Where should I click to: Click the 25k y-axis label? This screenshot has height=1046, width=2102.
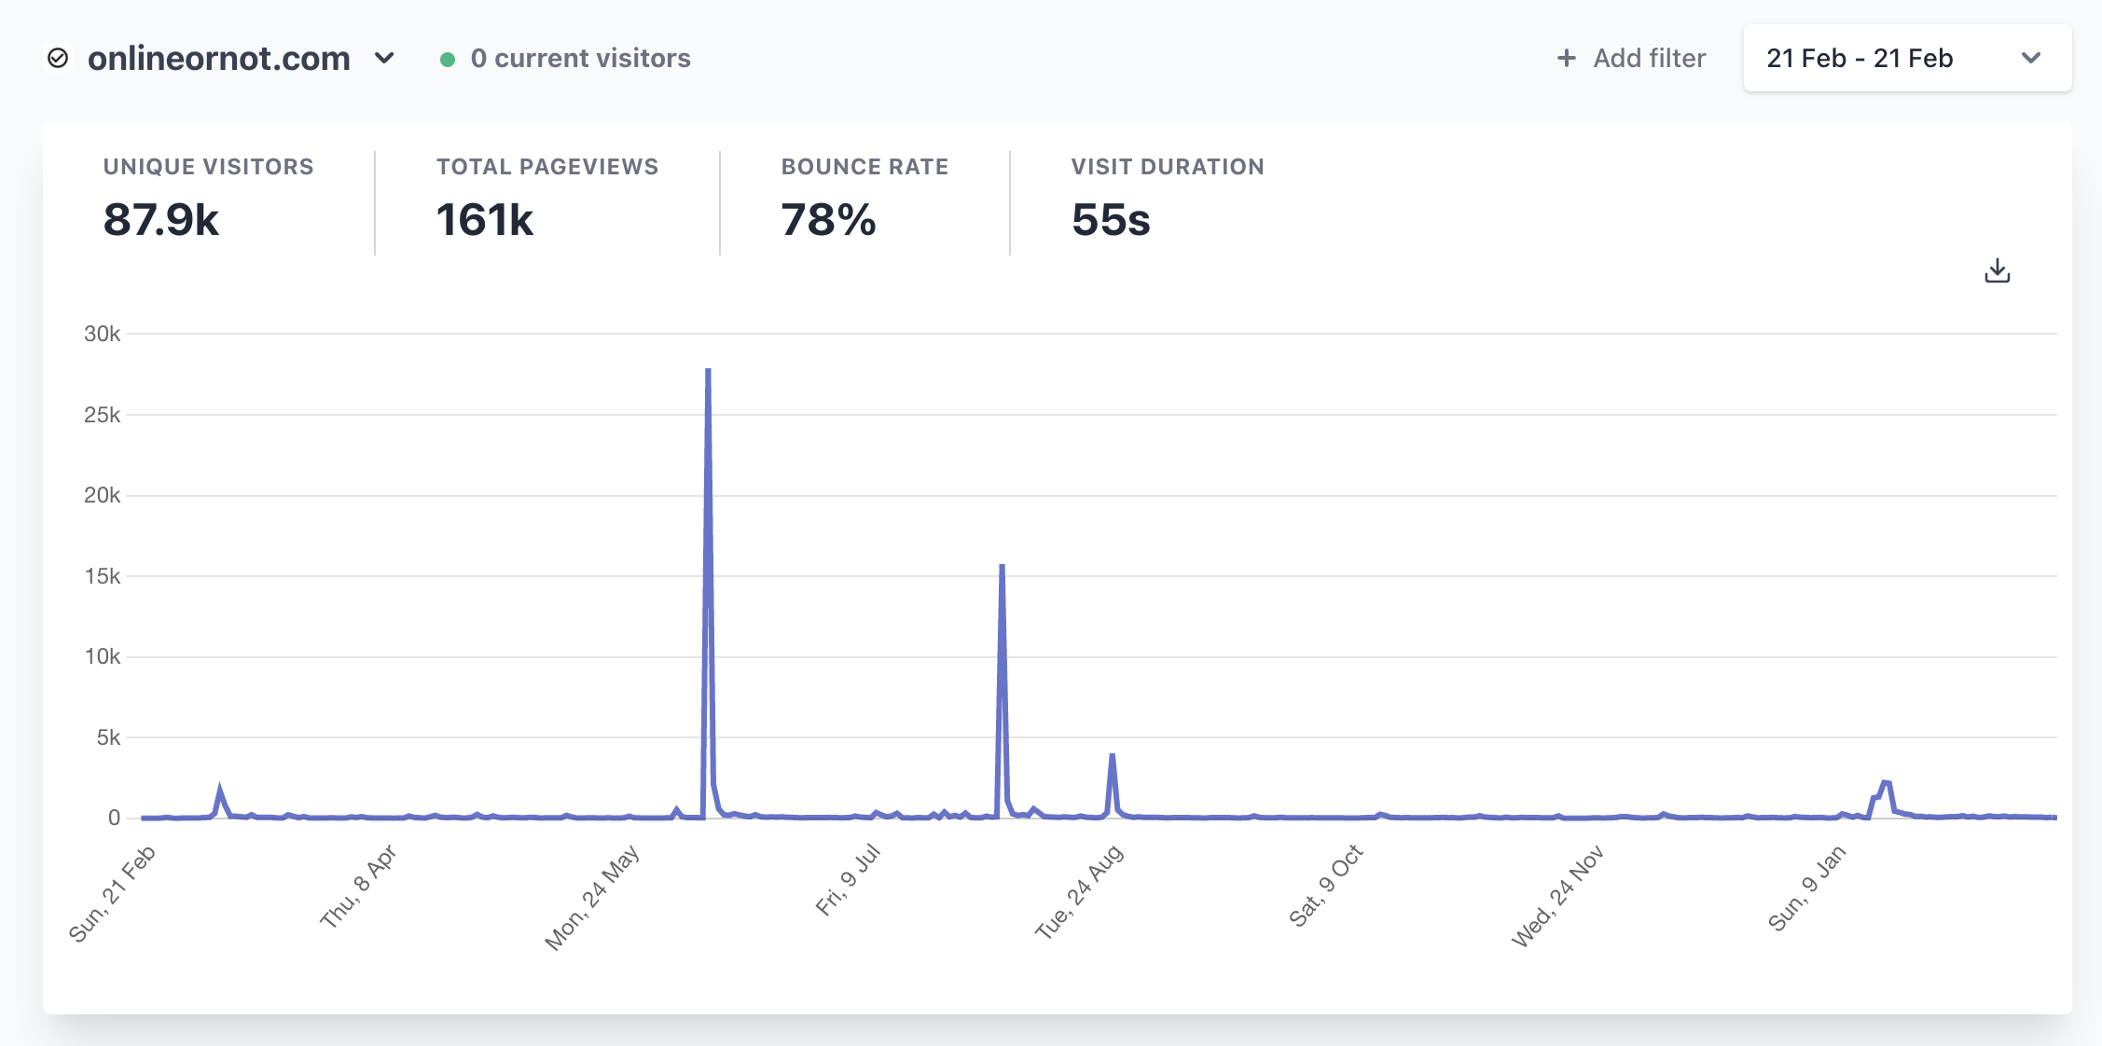pyautogui.click(x=102, y=415)
